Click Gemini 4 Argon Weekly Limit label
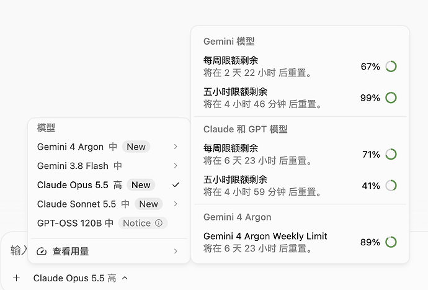 [265, 236]
